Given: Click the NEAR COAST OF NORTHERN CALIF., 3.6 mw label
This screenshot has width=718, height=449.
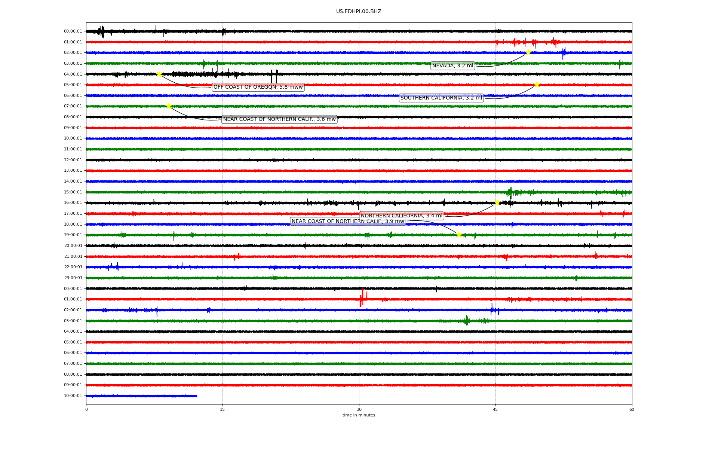Looking at the screenshot, I should [279, 119].
